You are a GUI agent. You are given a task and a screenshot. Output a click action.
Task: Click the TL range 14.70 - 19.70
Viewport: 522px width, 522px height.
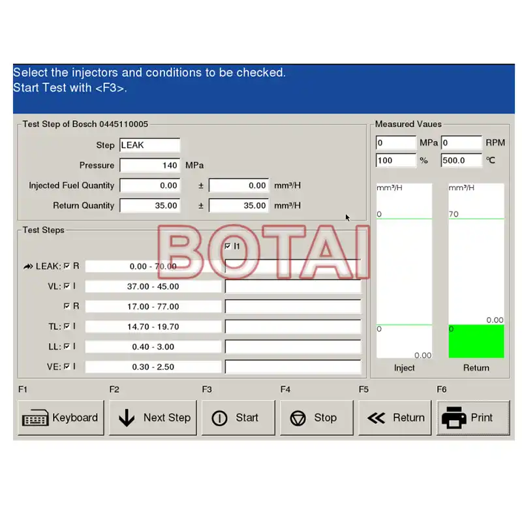click(153, 327)
